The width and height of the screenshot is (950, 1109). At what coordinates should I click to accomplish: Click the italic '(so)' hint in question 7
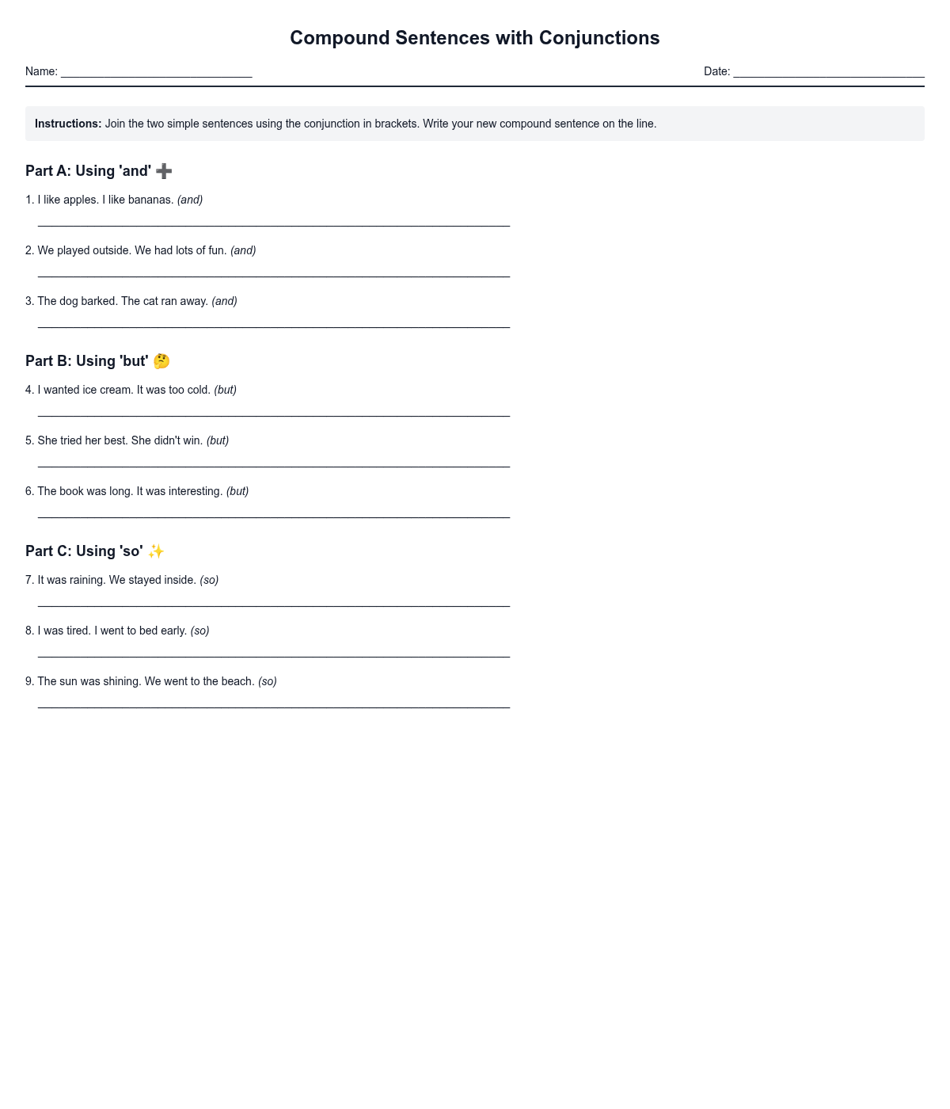[209, 580]
